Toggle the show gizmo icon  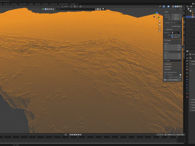[164, 6]
